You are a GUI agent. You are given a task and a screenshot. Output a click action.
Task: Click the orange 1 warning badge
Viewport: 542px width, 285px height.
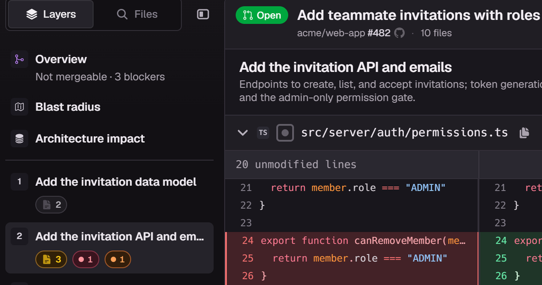(118, 260)
